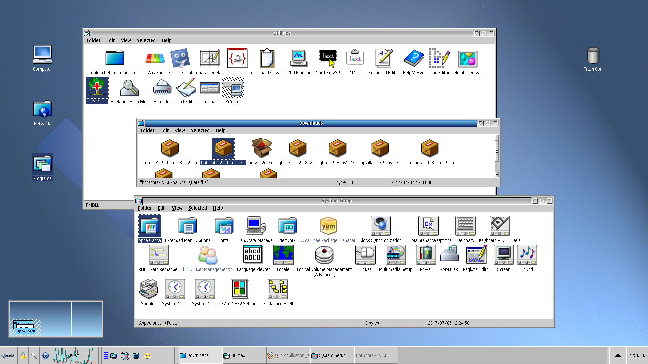
Task: Open the Programs desktop folder
Action: [42, 164]
